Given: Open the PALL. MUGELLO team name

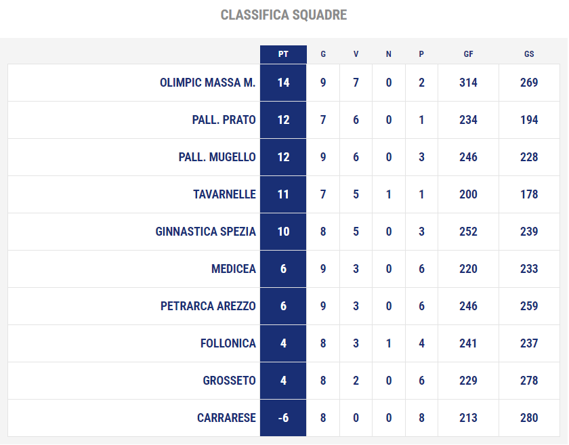Looking at the screenshot, I should pos(217,157).
